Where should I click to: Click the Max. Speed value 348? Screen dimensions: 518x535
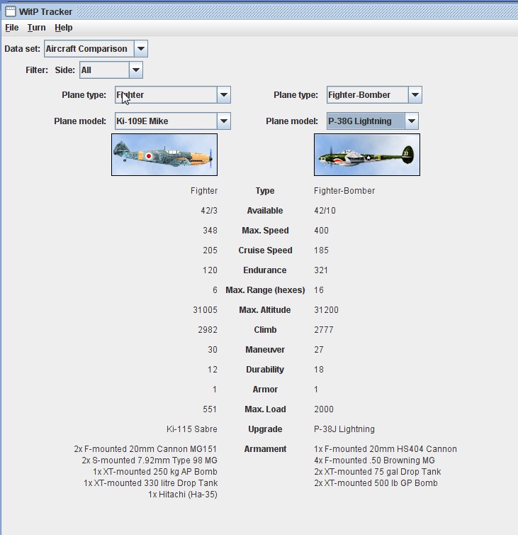point(210,231)
